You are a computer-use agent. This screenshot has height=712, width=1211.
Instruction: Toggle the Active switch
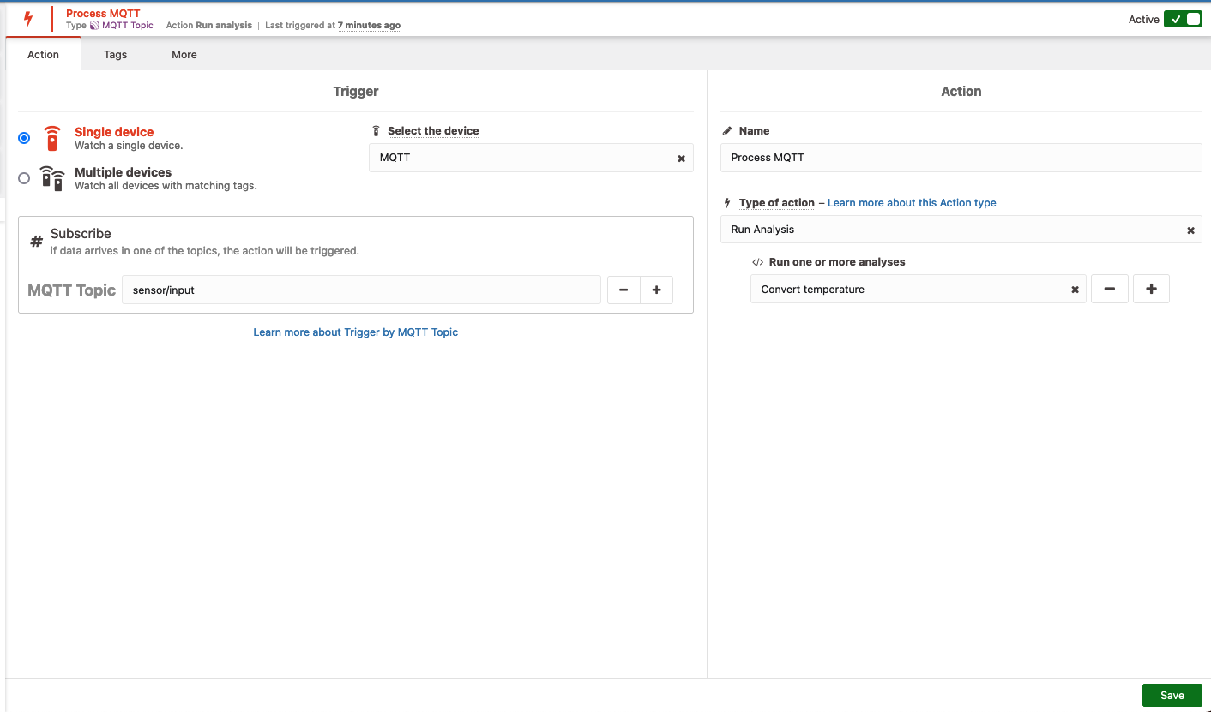[x=1183, y=19]
